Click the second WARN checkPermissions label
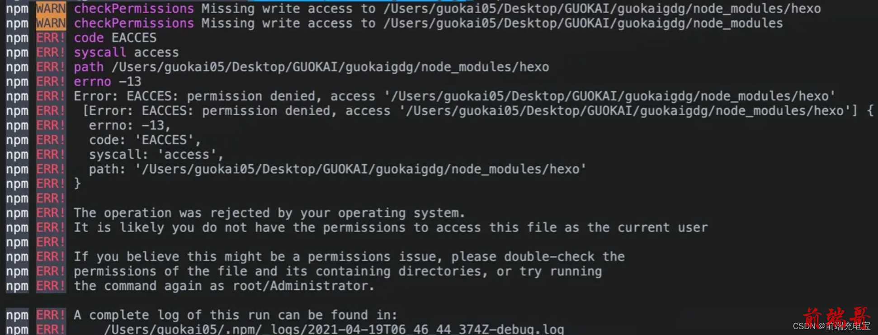This screenshot has height=335, width=878. 134,23
